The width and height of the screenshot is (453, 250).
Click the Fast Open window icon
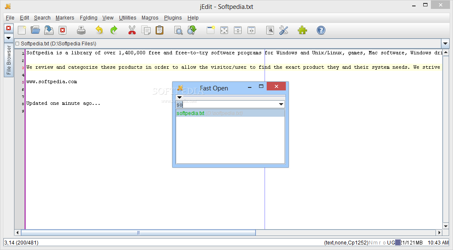[180, 88]
